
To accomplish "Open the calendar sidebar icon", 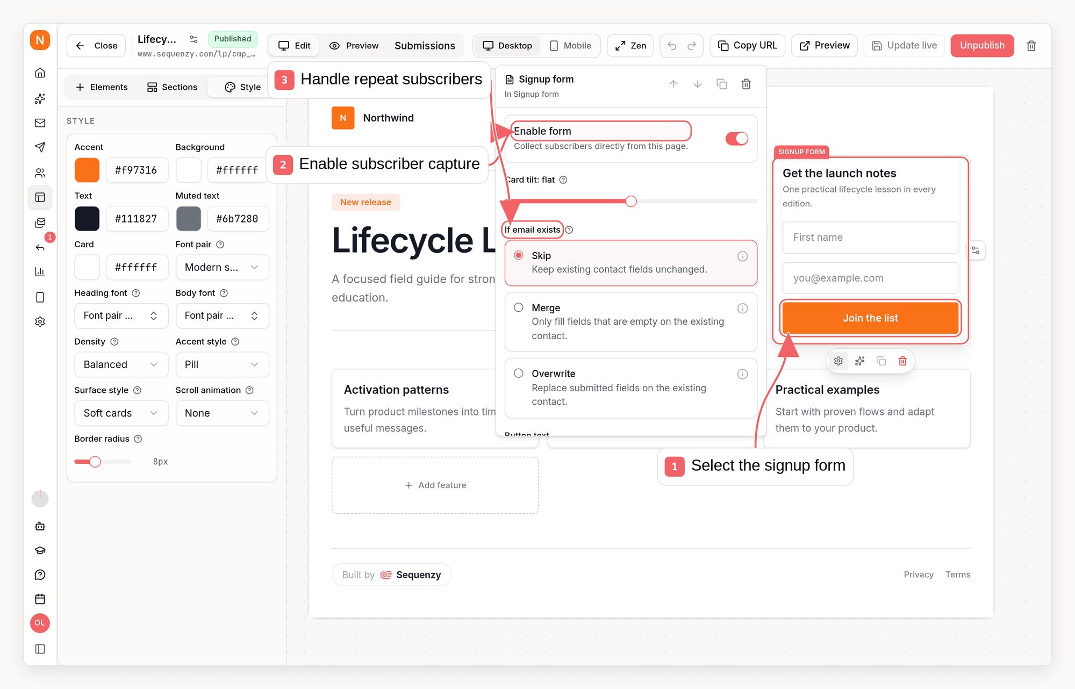I will [40, 599].
